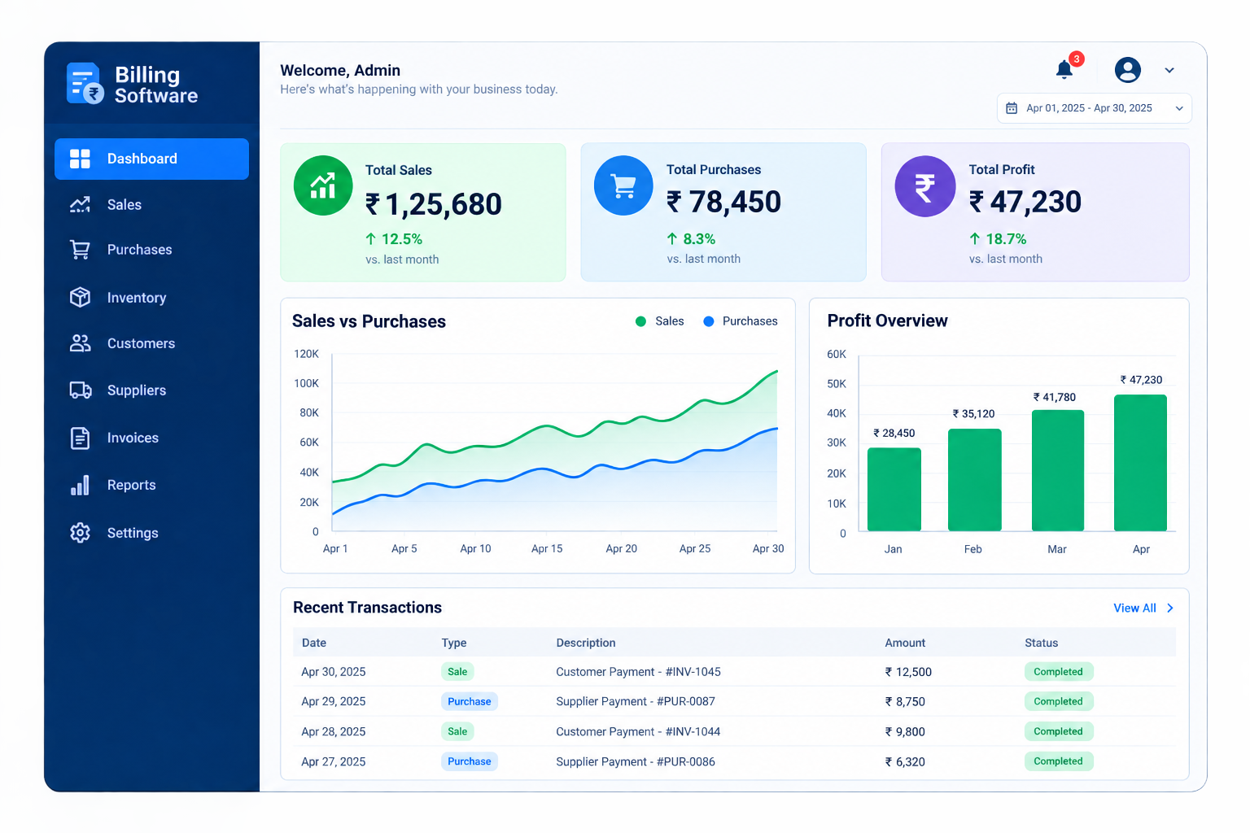Click the Suppliers truck icon
This screenshot has width=1250, height=833.
coord(80,390)
